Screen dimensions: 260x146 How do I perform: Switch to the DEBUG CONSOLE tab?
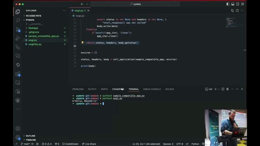[x=152, y=89]
